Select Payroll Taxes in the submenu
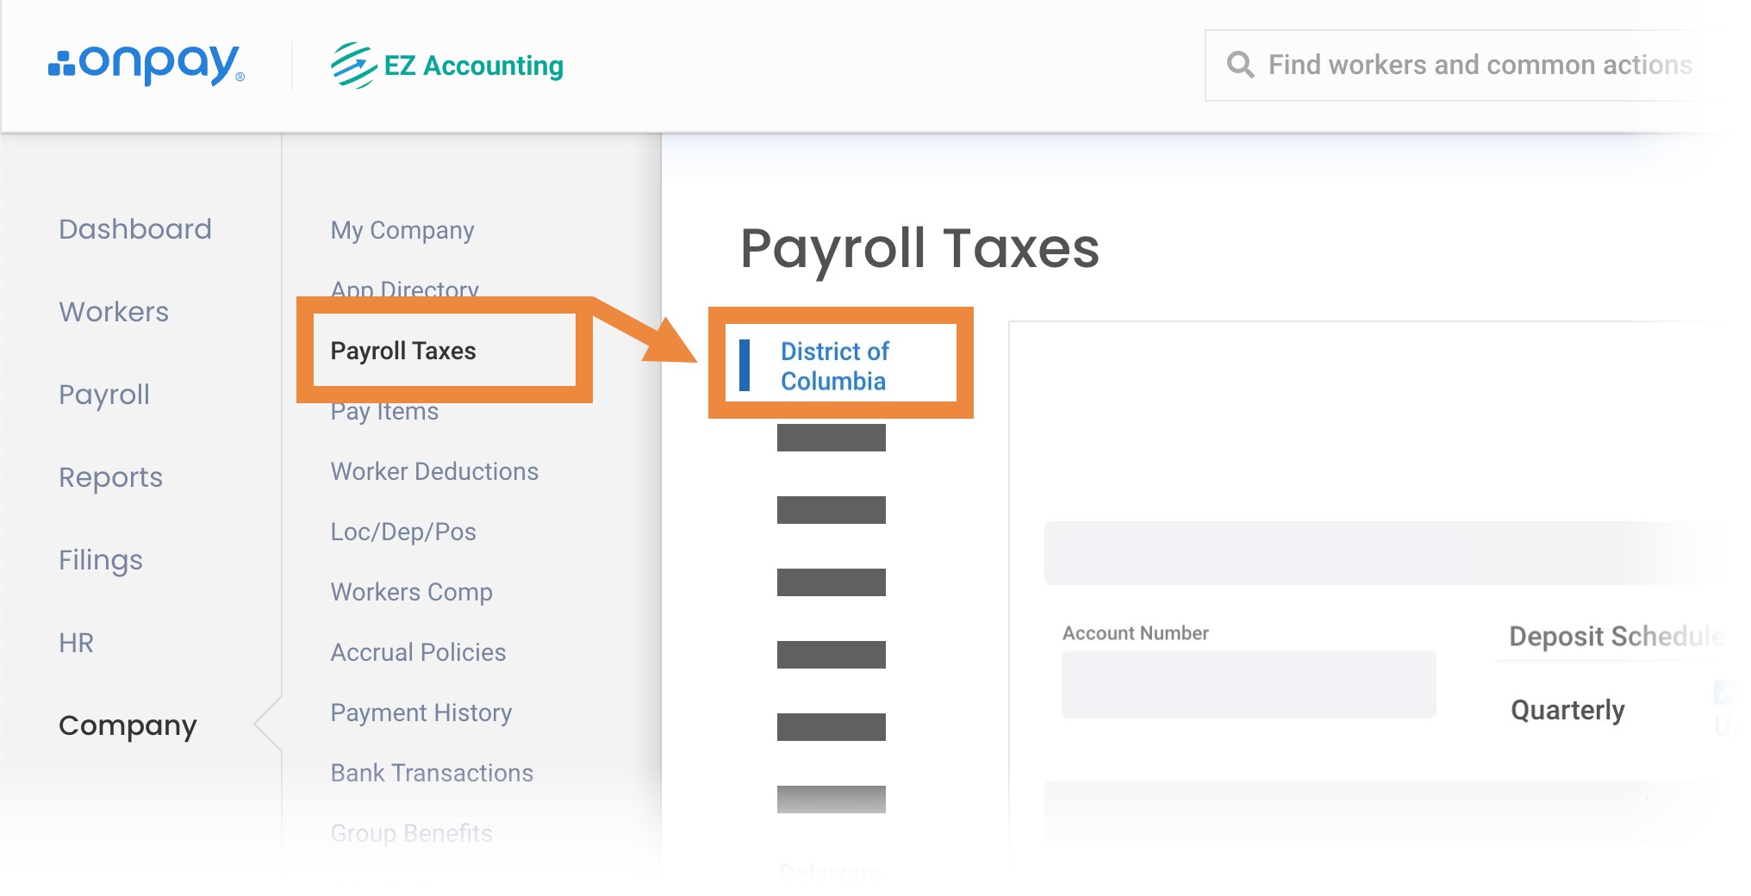The image size is (1751, 896). click(x=403, y=351)
